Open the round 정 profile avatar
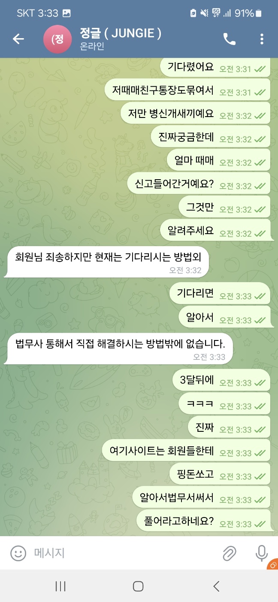Screen dimensions: 278x602 coord(57,39)
